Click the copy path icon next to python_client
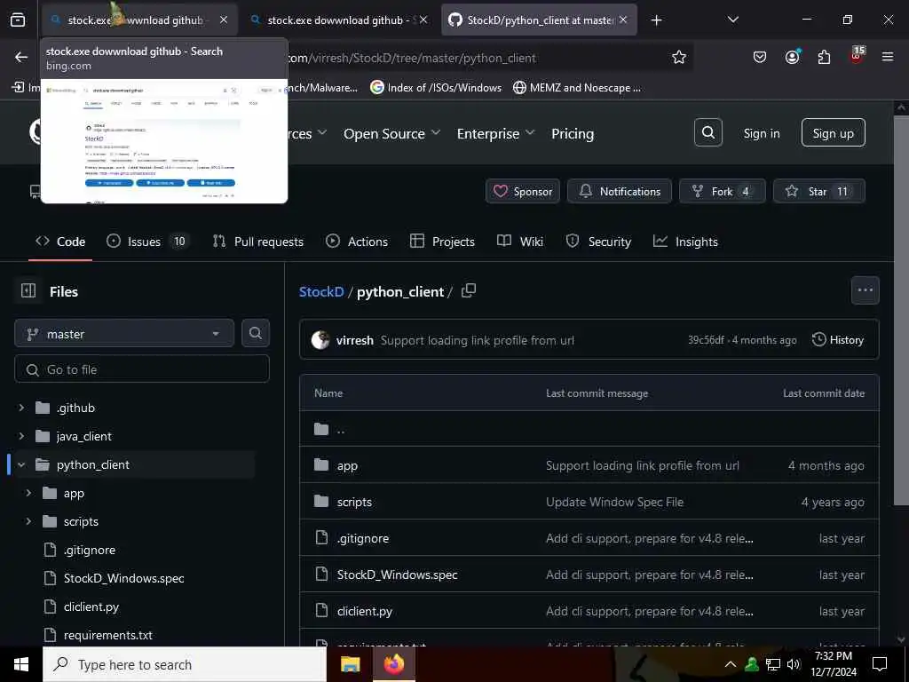Viewport: 909px width, 682px height. [x=469, y=290]
